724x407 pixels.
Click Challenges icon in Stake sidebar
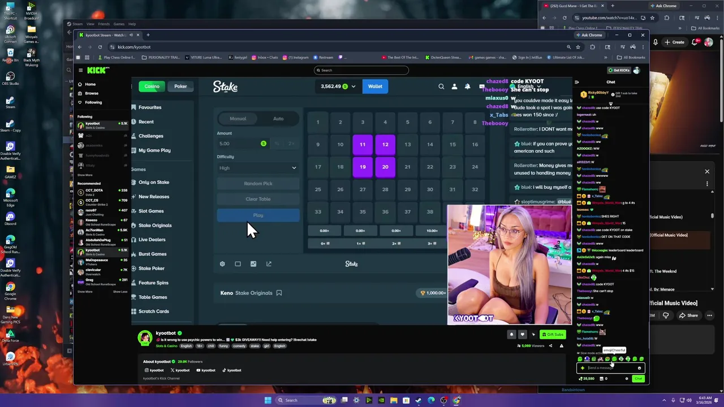[x=134, y=136]
